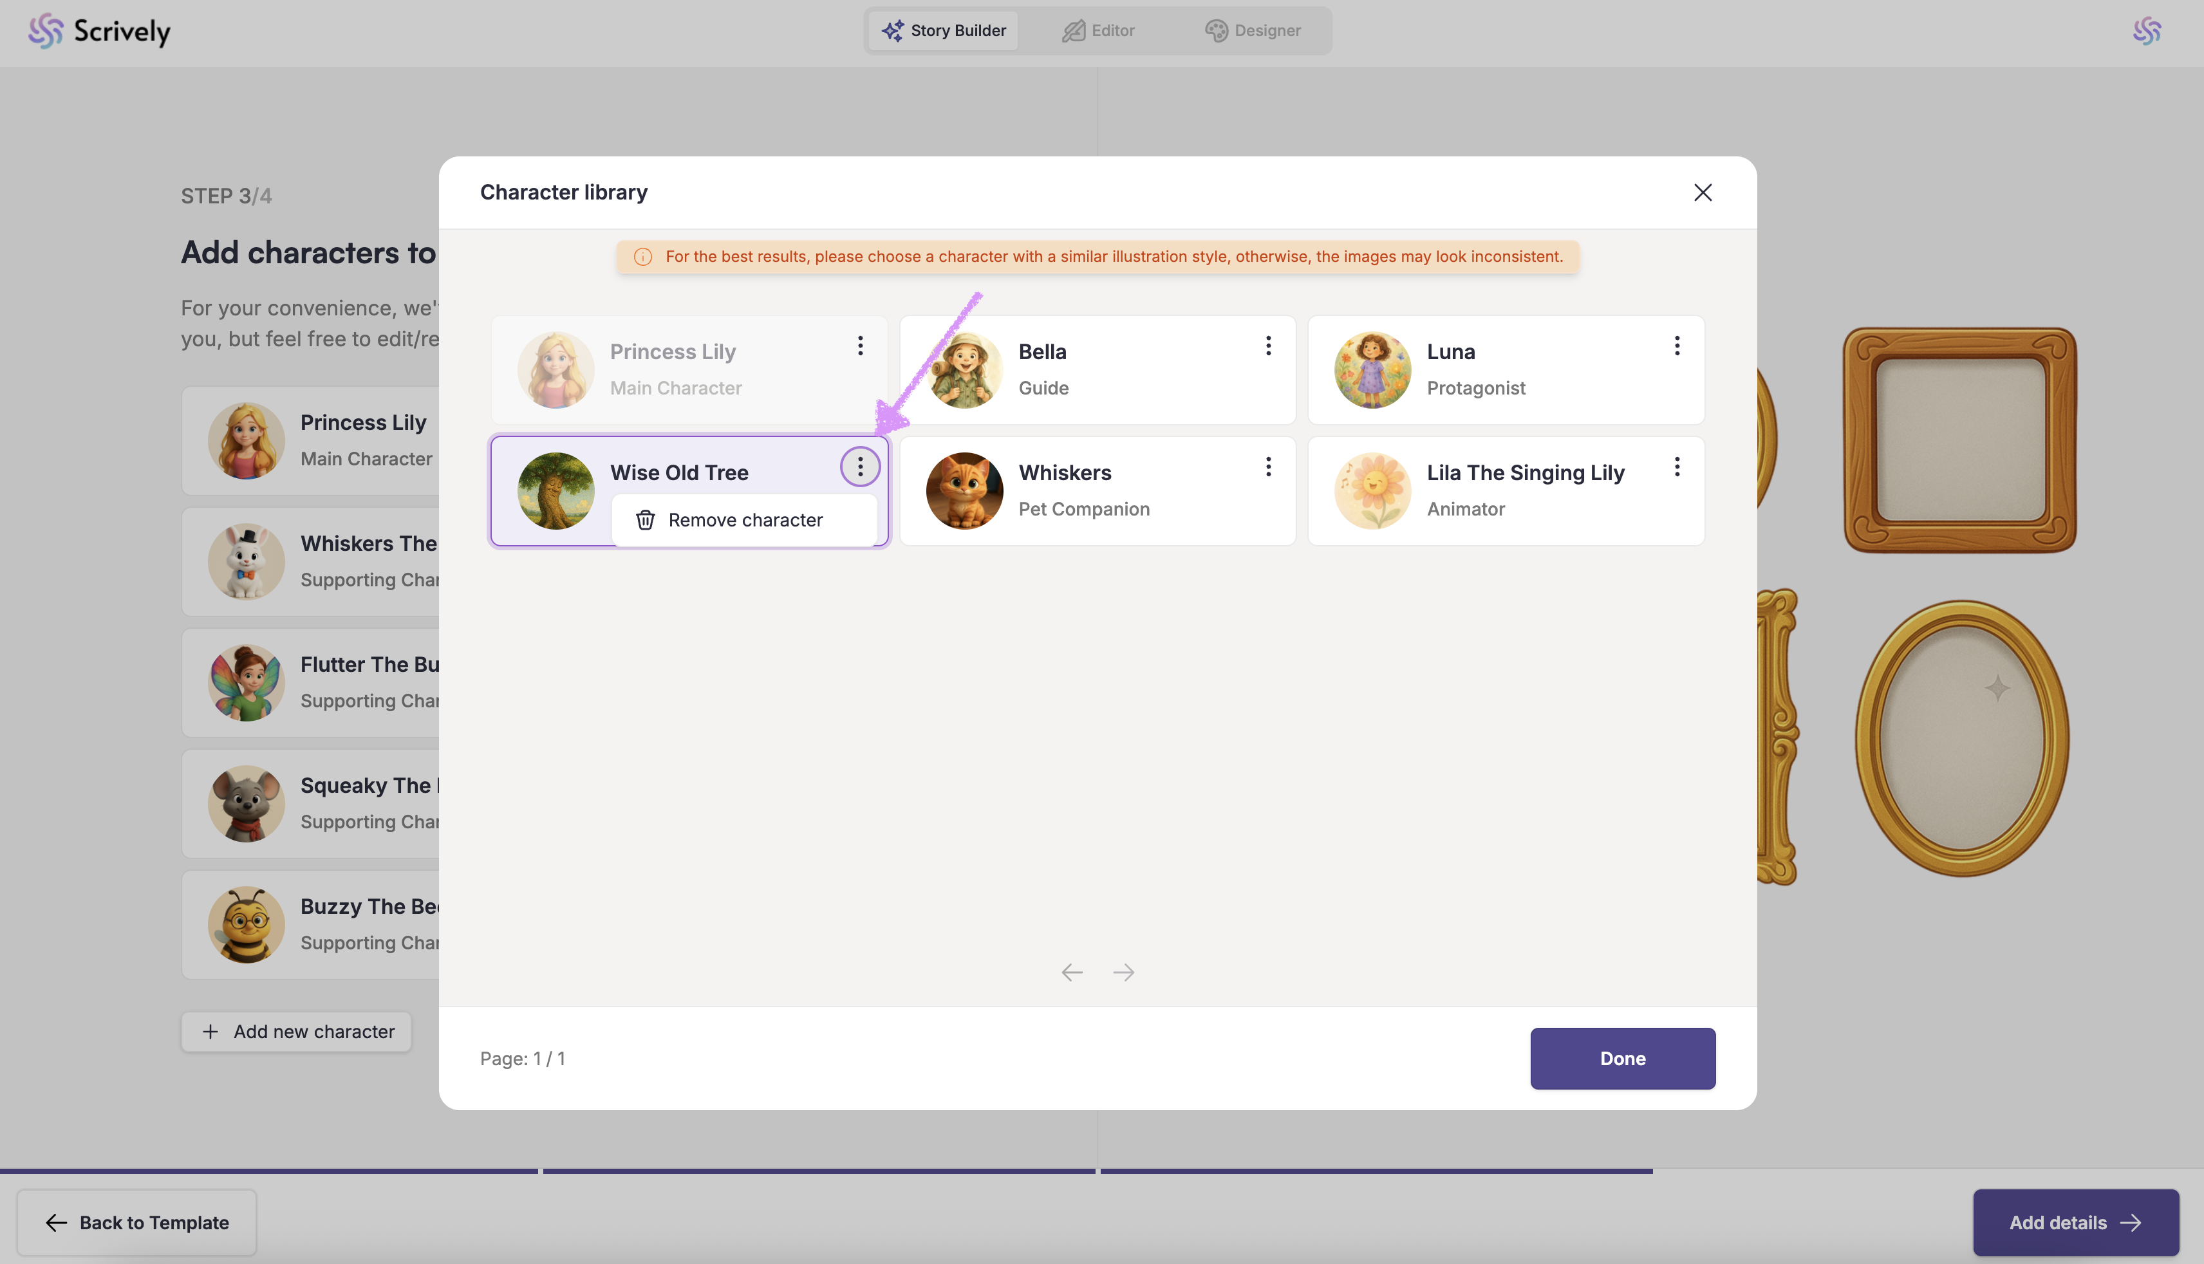
Task: Open profile swirl icon top right
Action: (2147, 32)
